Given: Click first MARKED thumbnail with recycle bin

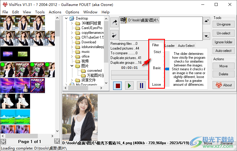Looking at the screenshot, I should pos(23,70).
